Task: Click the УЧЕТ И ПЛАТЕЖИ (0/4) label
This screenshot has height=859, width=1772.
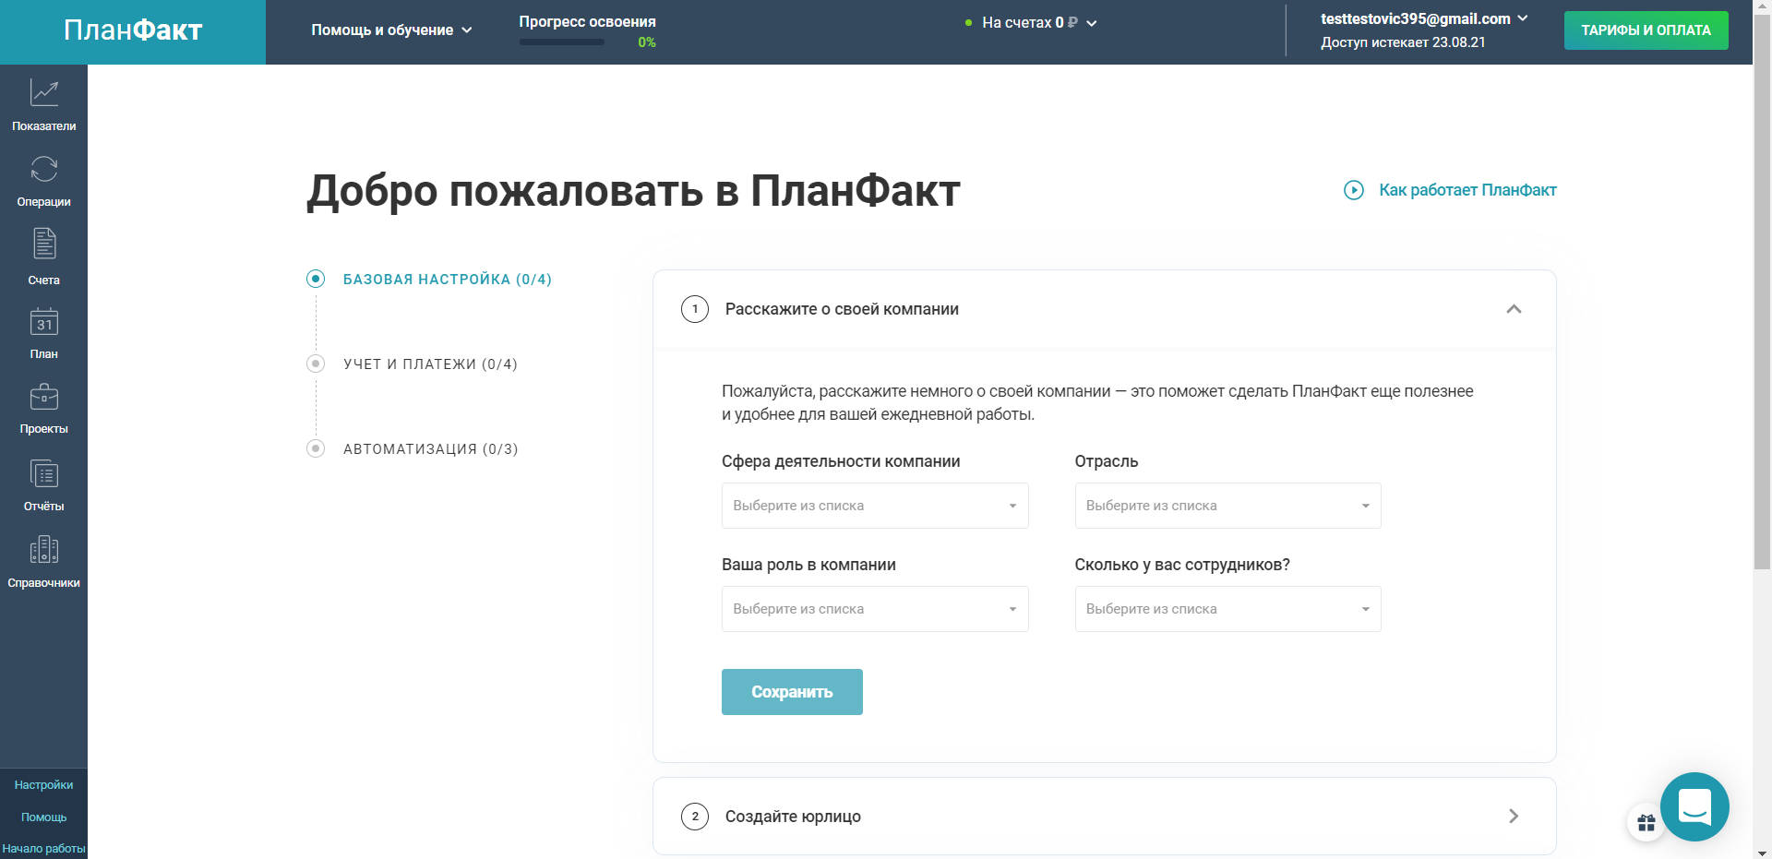Action: [430, 364]
